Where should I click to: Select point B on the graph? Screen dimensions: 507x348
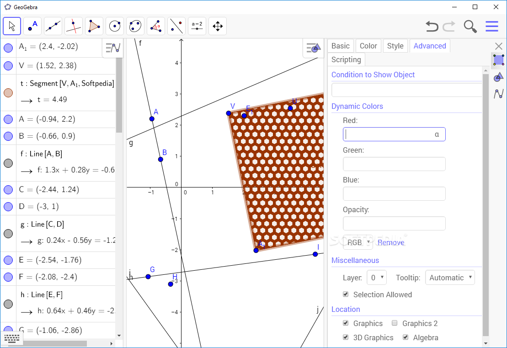pos(160,159)
